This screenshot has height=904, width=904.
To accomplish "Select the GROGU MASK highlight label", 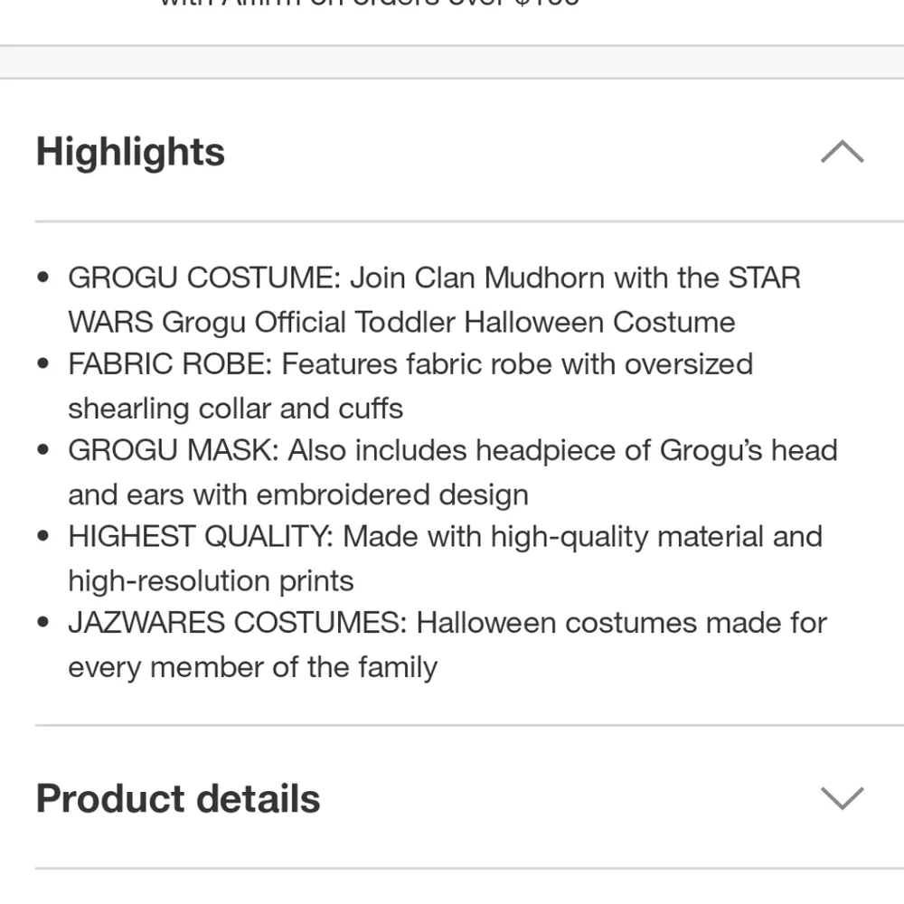I will [174, 450].
